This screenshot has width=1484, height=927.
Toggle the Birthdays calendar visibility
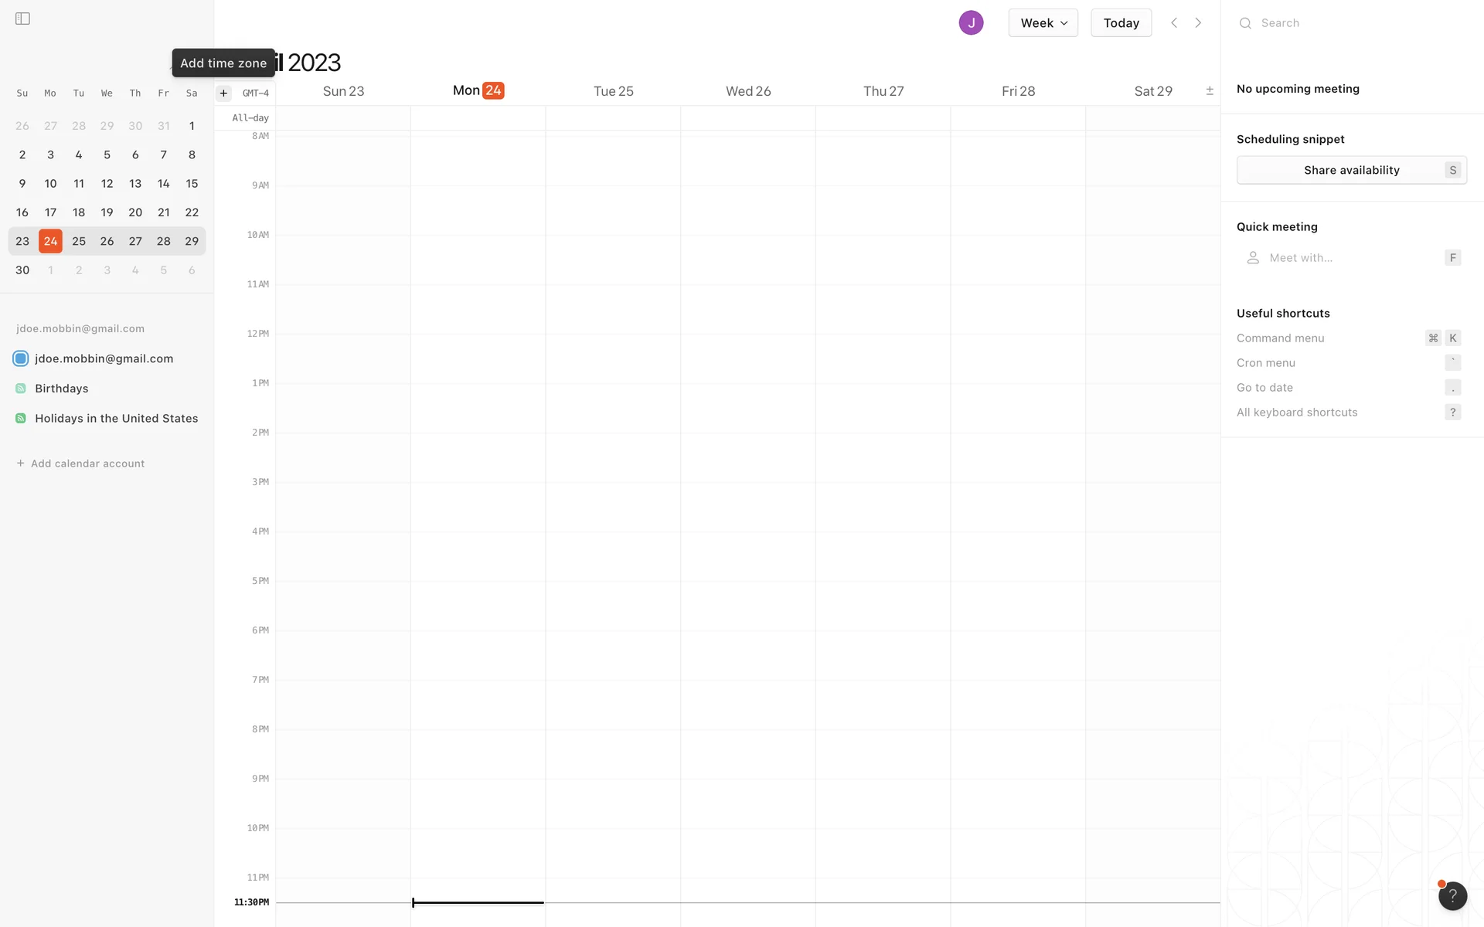[x=21, y=389]
